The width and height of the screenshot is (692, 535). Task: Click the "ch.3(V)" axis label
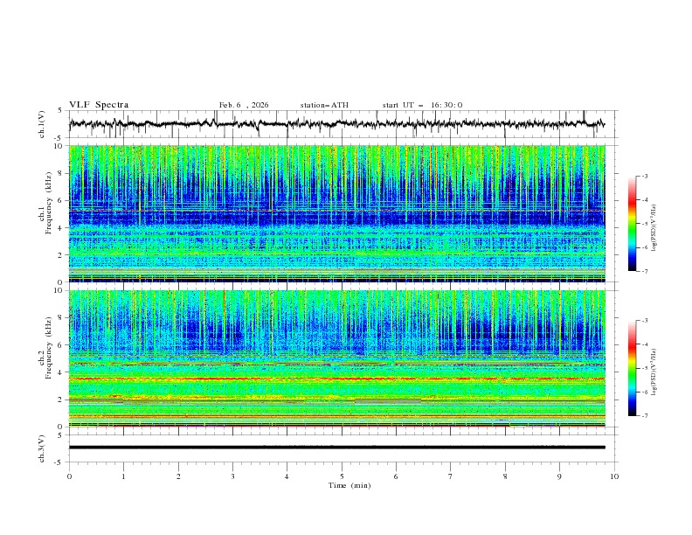(42, 448)
